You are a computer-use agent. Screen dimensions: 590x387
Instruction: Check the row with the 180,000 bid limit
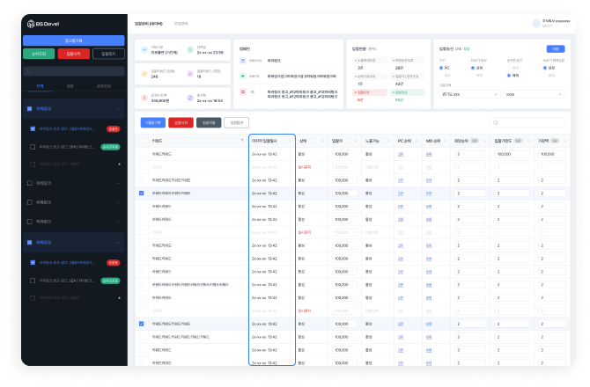click(142, 154)
